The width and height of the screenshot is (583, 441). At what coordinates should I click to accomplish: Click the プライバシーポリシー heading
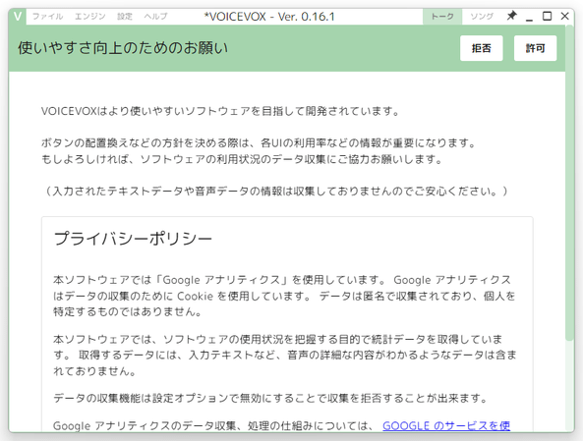coord(133,239)
